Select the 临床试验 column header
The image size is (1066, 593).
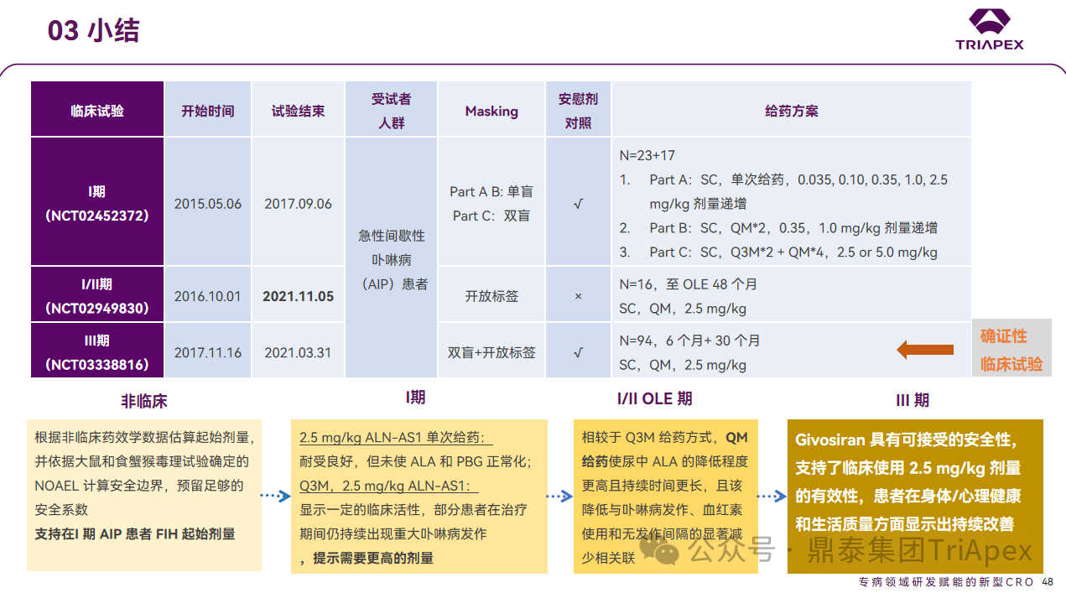coord(97,111)
